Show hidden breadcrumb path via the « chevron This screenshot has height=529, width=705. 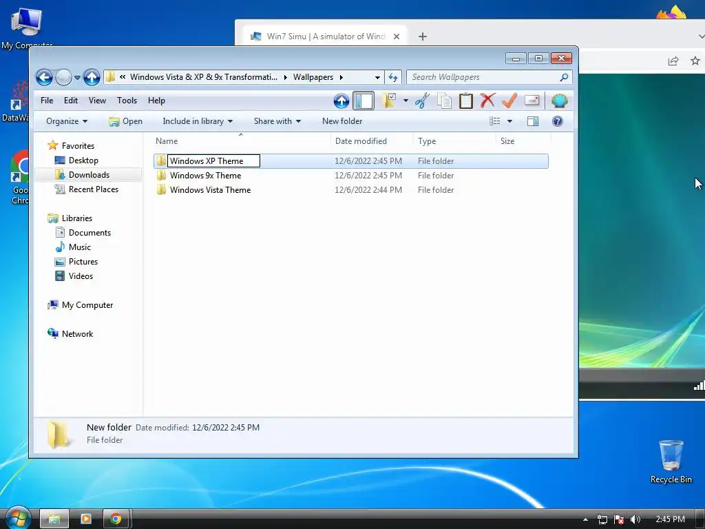coord(123,77)
